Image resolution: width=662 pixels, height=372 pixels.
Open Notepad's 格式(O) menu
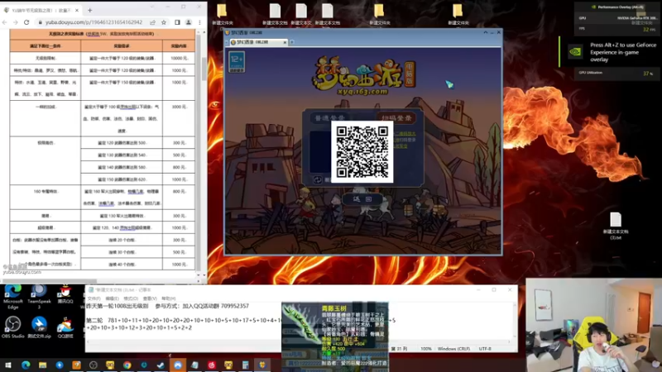coord(131,298)
